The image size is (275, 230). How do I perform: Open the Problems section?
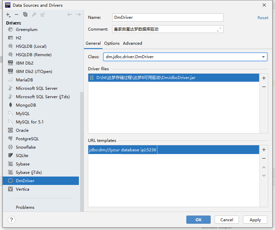(25, 207)
